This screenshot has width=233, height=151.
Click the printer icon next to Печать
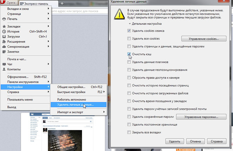pos(4,19)
